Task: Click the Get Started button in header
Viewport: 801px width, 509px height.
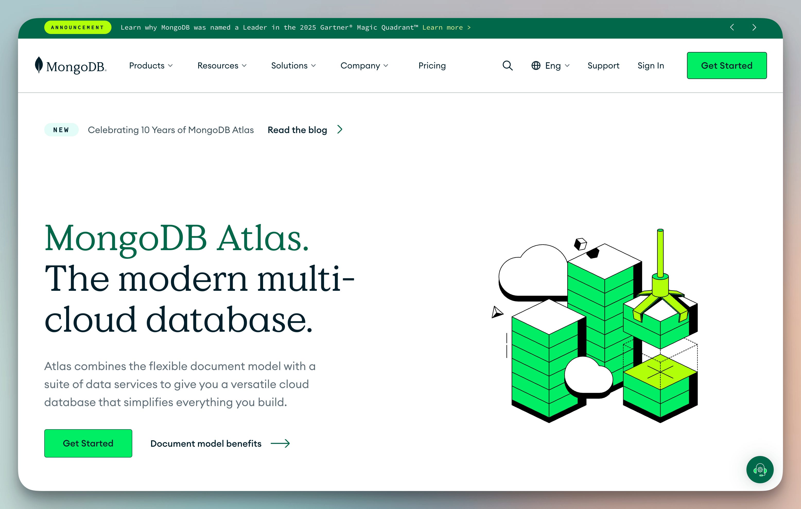Action: click(x=727, y=66)
